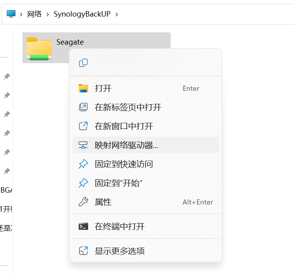Select 打开 to open the folder

click(146, 88)
